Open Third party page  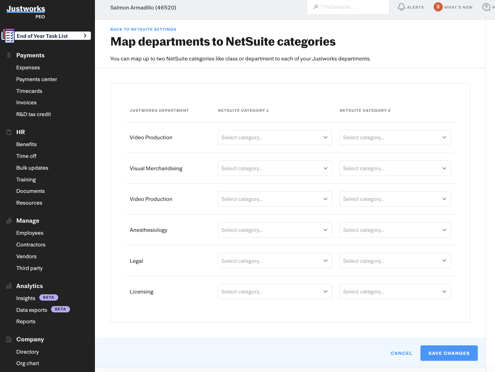[29, 268]
